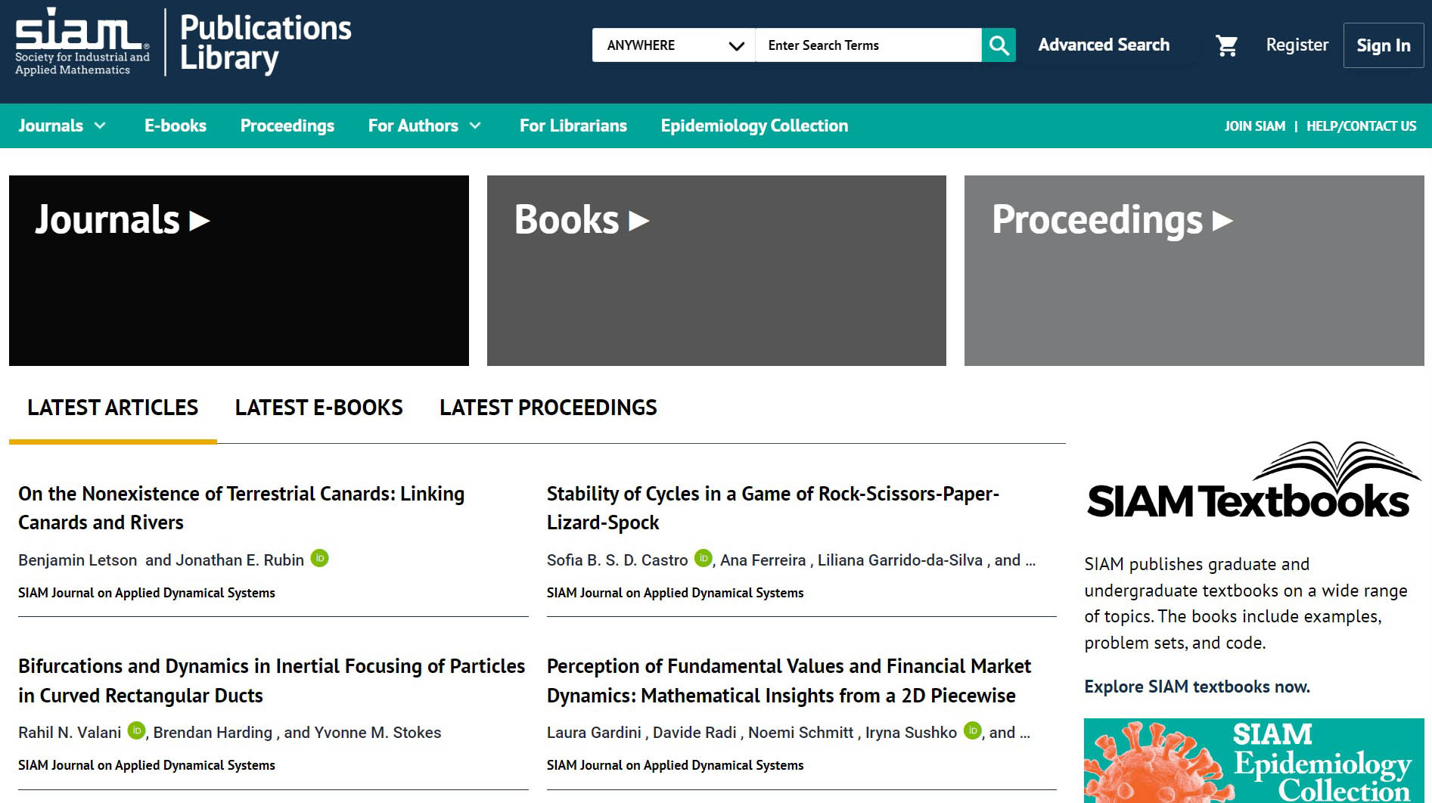Click author Liliana Garrido-da-Silva
This screenshot has width=1432, height=803.
click(x=900, y=560)
